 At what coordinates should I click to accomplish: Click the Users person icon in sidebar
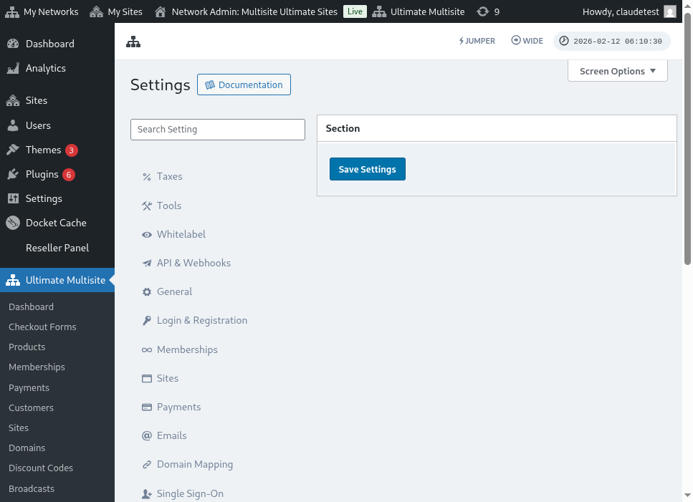coord(13,125)
